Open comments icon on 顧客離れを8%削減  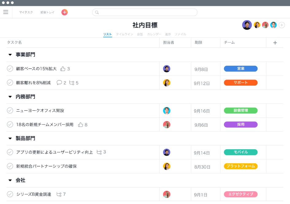59,83
